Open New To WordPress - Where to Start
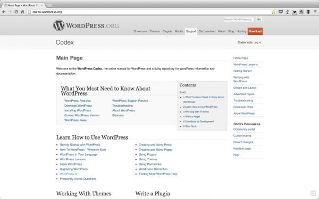This screenshot has width=319, height=199. point(83,150)
